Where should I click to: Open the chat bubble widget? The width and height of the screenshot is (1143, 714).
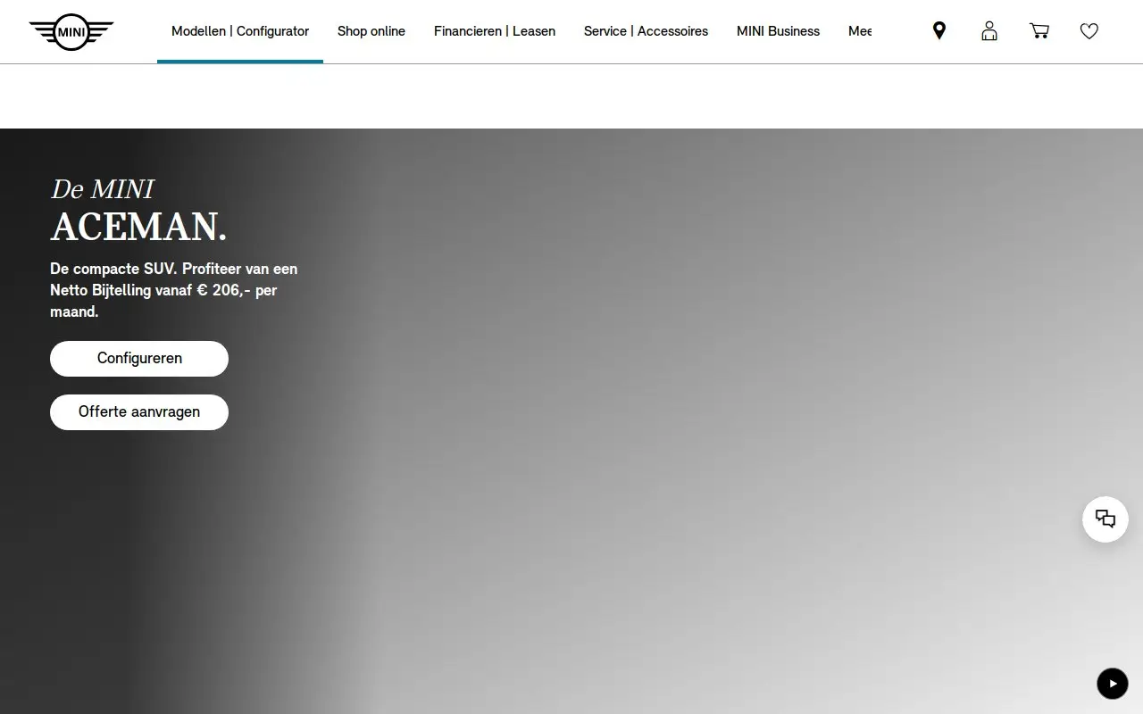[x=1105, y=519]
